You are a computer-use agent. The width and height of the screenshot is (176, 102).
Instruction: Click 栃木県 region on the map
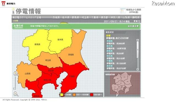click(60, 40)
